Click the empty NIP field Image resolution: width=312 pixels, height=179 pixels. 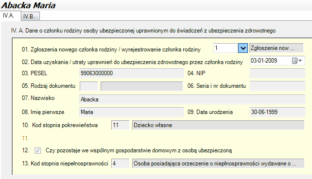tap(277, 73)
